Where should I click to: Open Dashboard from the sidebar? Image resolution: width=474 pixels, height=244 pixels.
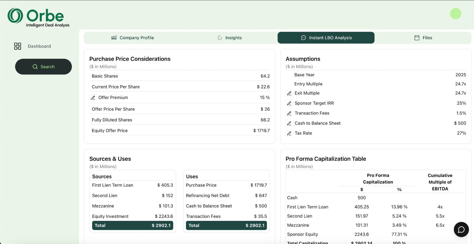click(x=39, y=46)
